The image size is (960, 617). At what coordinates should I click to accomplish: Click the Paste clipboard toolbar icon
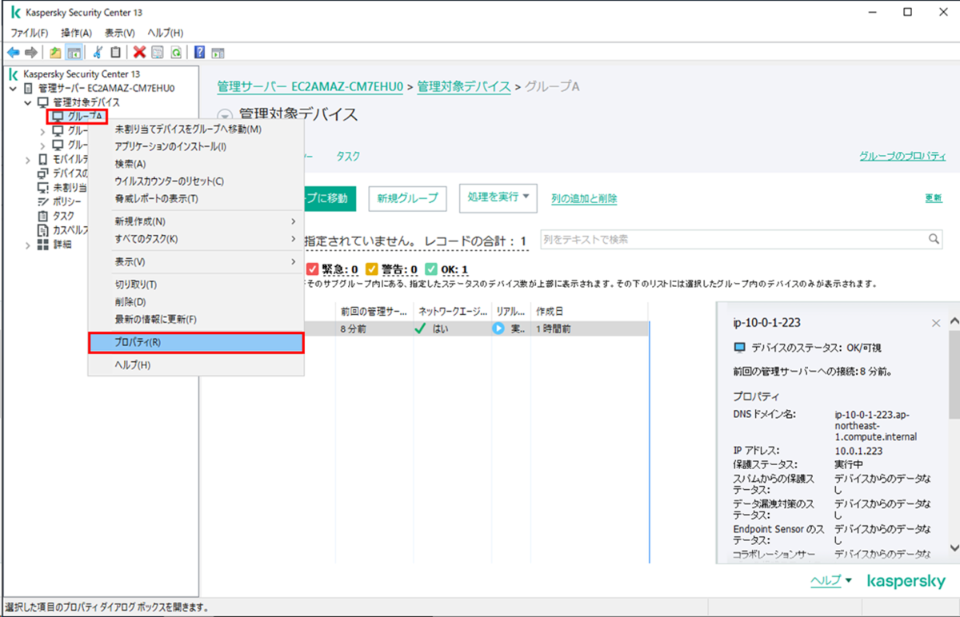point(115,52)
